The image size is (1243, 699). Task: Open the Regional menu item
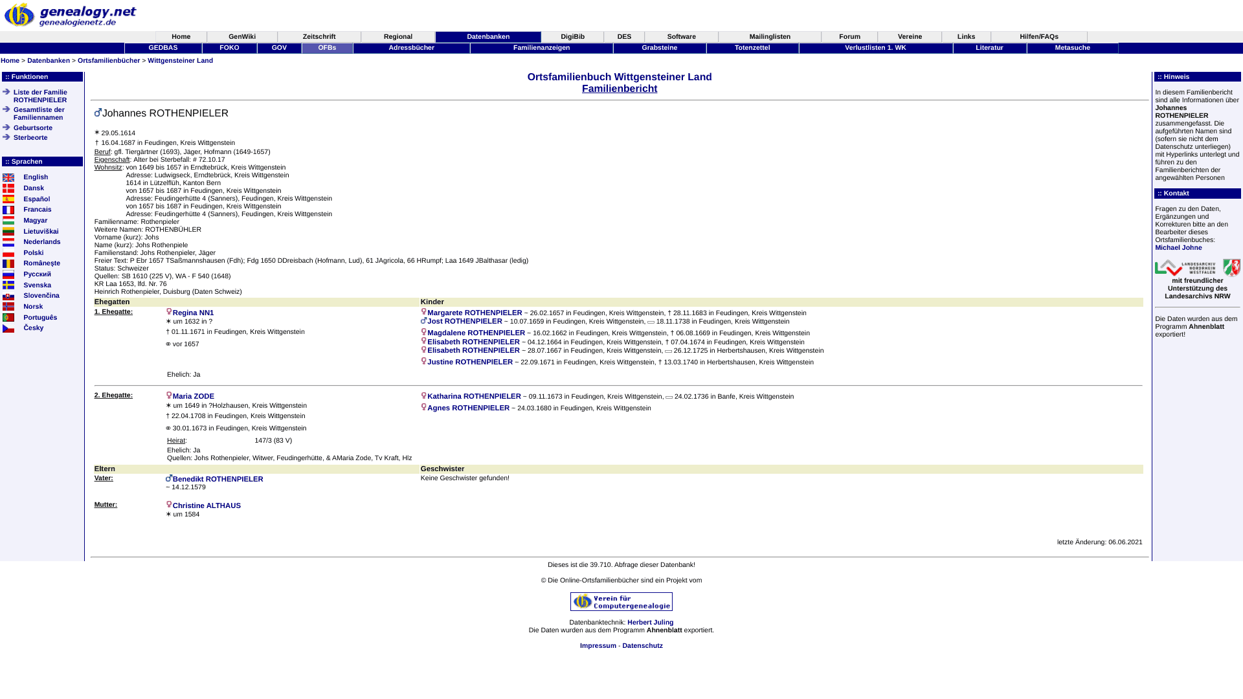pyautogui.click(x=398, y=37)
